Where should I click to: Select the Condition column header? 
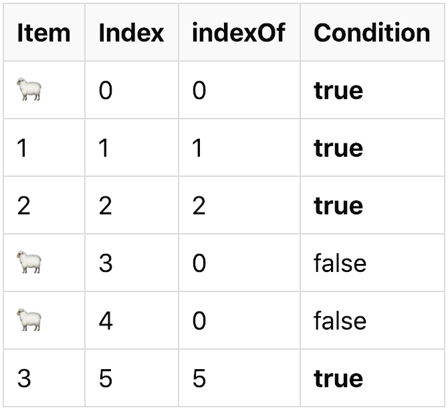coord(372,33)
